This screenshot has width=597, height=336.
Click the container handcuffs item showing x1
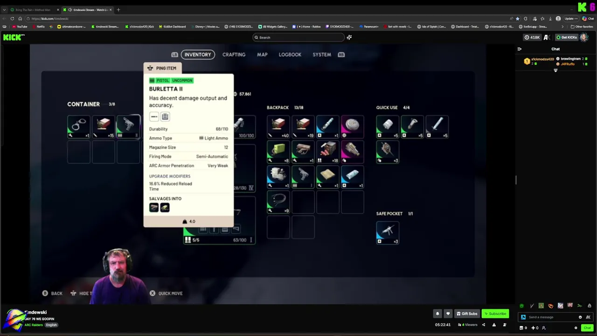(x=79, y=126)
